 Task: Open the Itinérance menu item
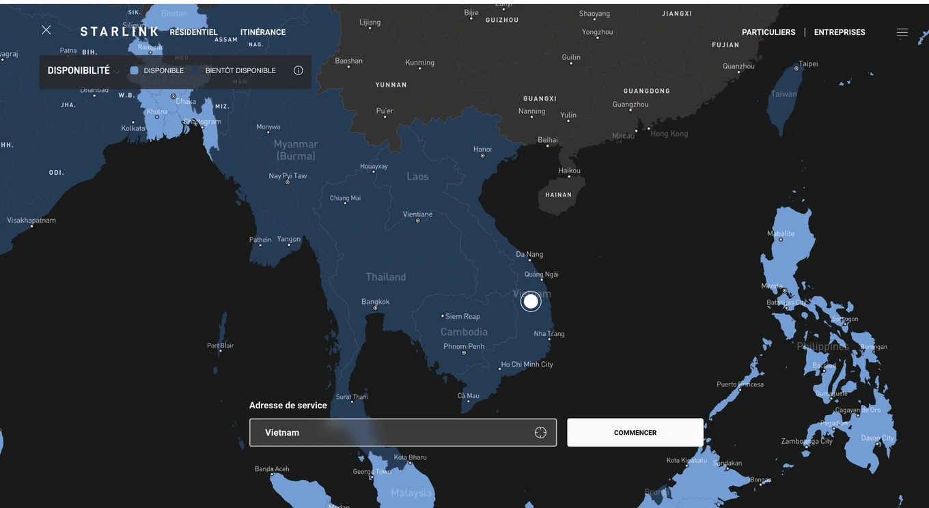point(263,32)
